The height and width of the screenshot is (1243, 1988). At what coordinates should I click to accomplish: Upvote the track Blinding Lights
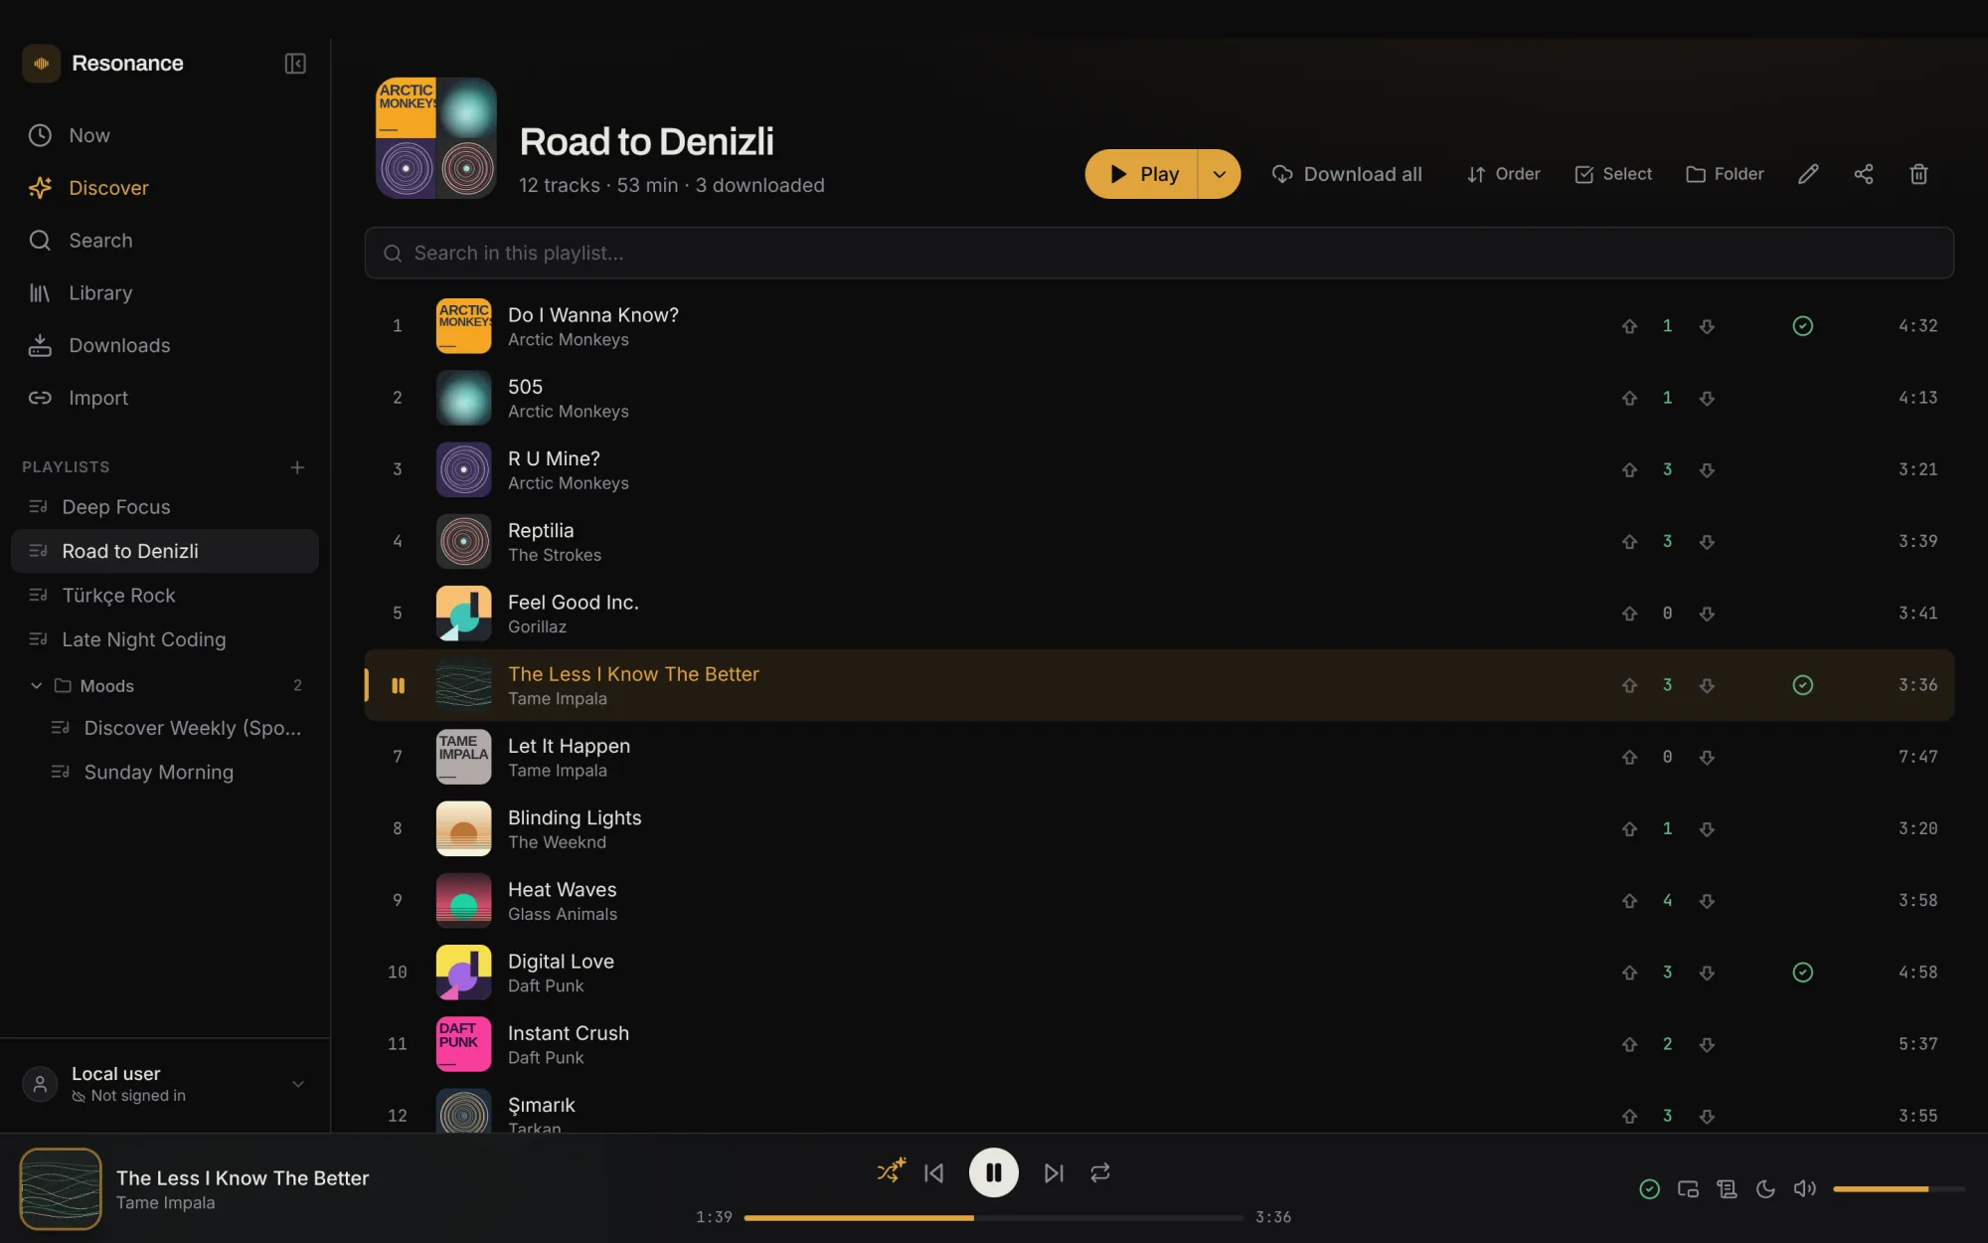(x=1629, y=829)
